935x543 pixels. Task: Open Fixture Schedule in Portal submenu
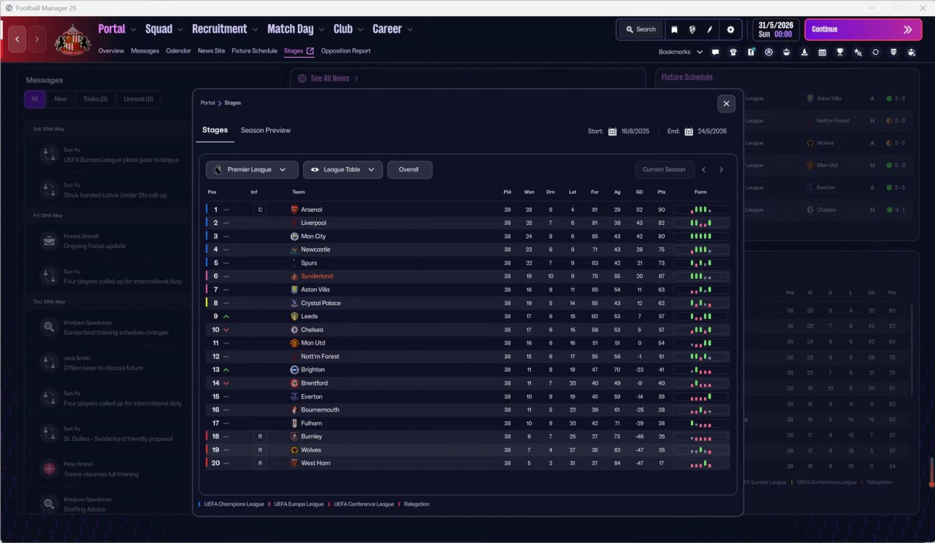click(254, 51)
